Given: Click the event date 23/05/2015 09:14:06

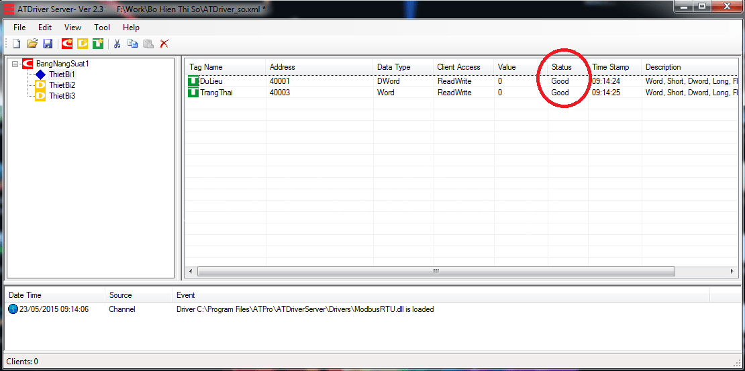Looking at the screenshot, I should coord(54,309).
